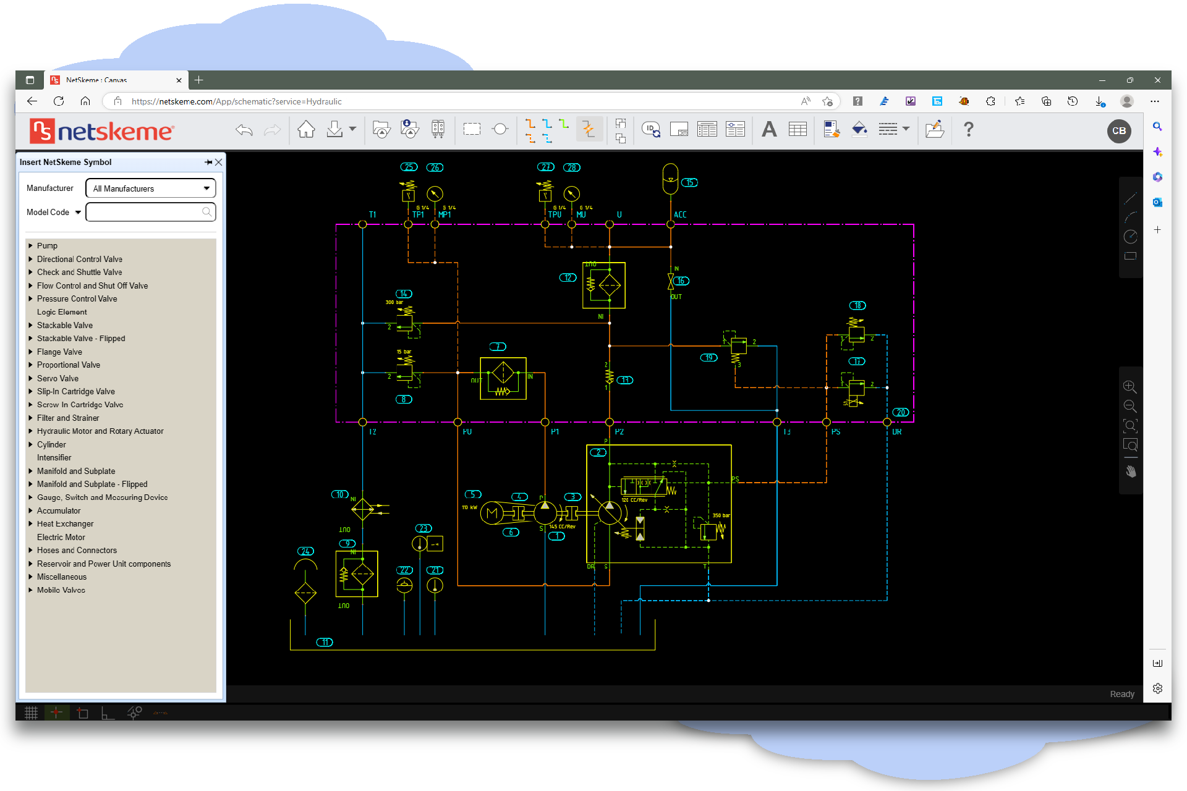This screenshot has height=791, width=1187.
Task: Pin the Insert NetSkeme Symbol panel
Action: [x=208, y=162]
